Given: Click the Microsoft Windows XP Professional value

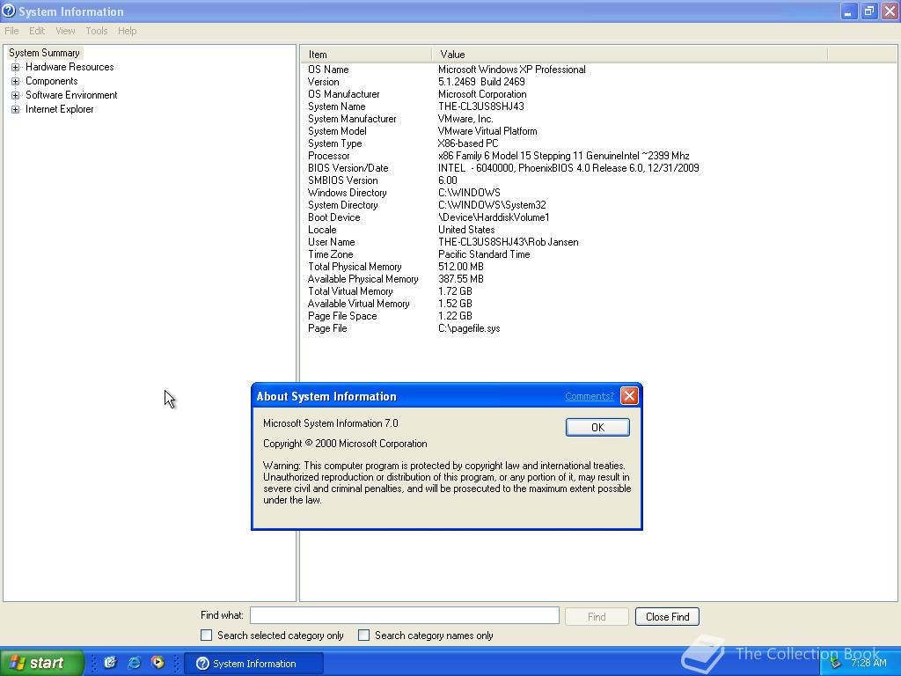Looking at the screenshot, I should [x=512, y=70].
